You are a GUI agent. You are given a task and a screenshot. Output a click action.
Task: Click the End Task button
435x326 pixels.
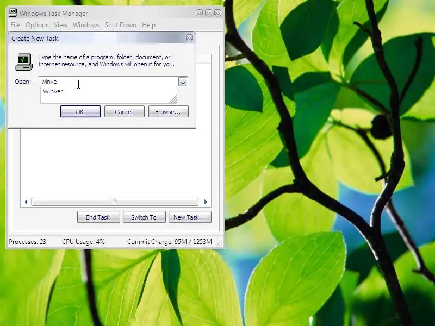pyautogui.click(x=98, y=217)
